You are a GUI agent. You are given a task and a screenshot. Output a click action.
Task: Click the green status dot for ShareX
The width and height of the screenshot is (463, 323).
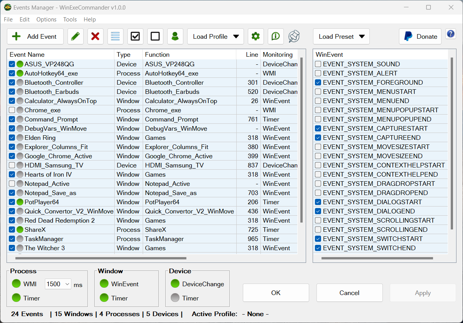coord(20,230)
